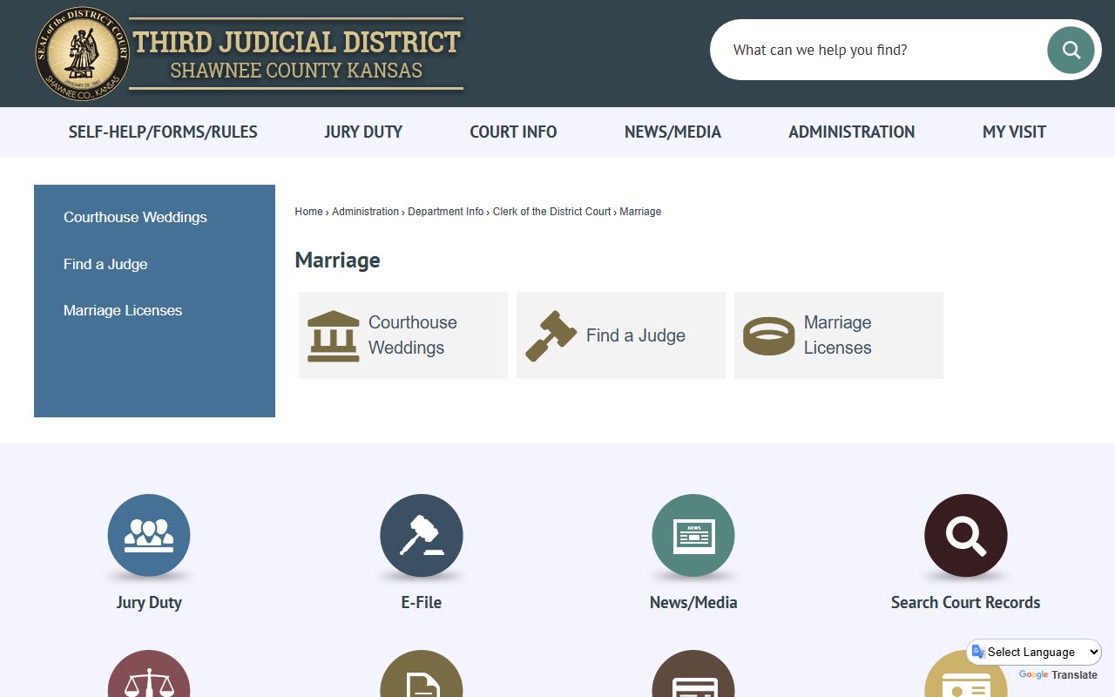The height and width of the screenshot is (697, 1115).
Task: Click the Department Info breadcrumb
Action: (x=445, y=212)
